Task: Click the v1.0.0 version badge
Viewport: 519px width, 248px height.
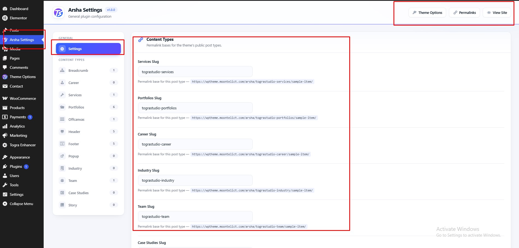Action: (111, 10)
